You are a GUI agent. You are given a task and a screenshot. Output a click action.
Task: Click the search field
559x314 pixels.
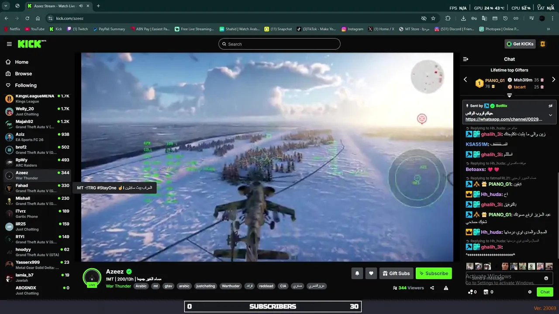(279, 44)
